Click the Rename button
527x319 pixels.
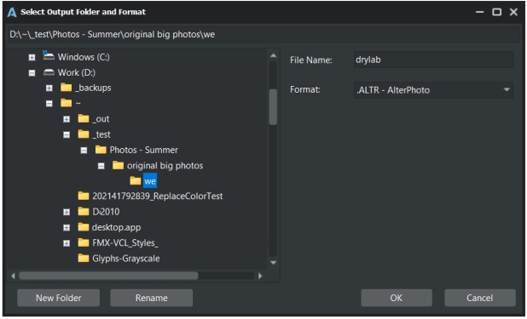(x=152, y=298)
